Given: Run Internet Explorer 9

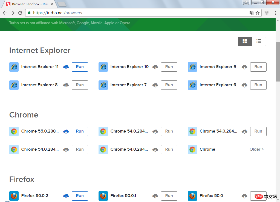Looking at the screenshot, I should [258, 67].
